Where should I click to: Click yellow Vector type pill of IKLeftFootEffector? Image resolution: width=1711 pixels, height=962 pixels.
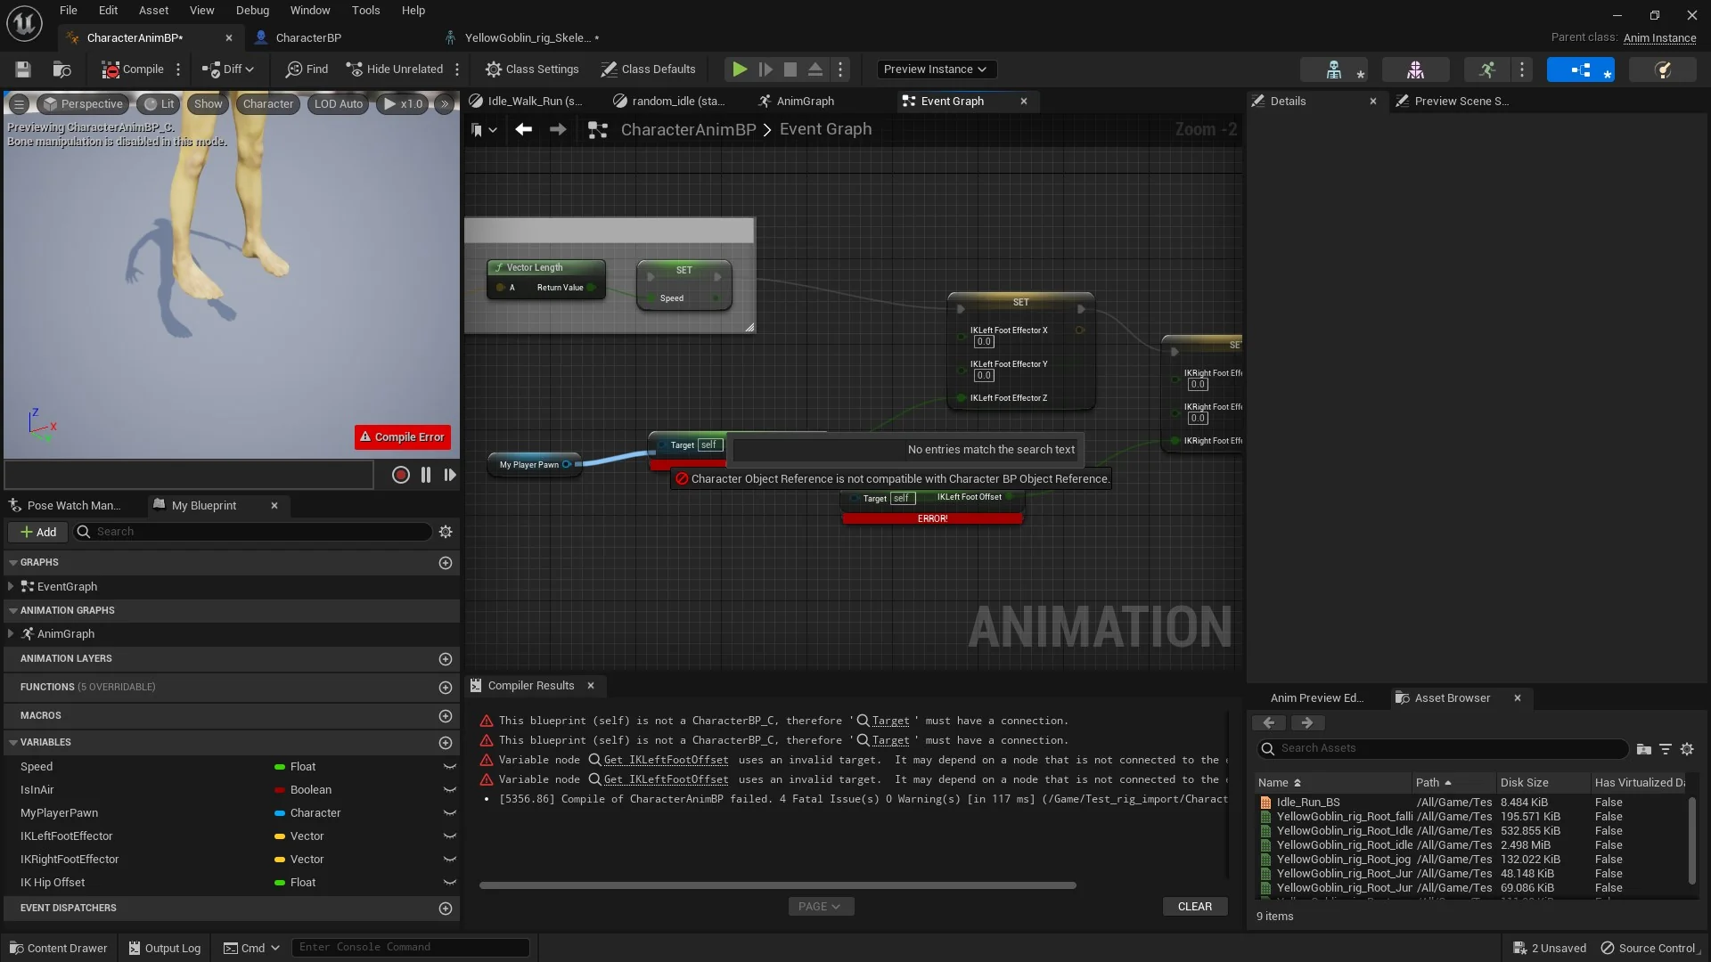pos(280,836)
